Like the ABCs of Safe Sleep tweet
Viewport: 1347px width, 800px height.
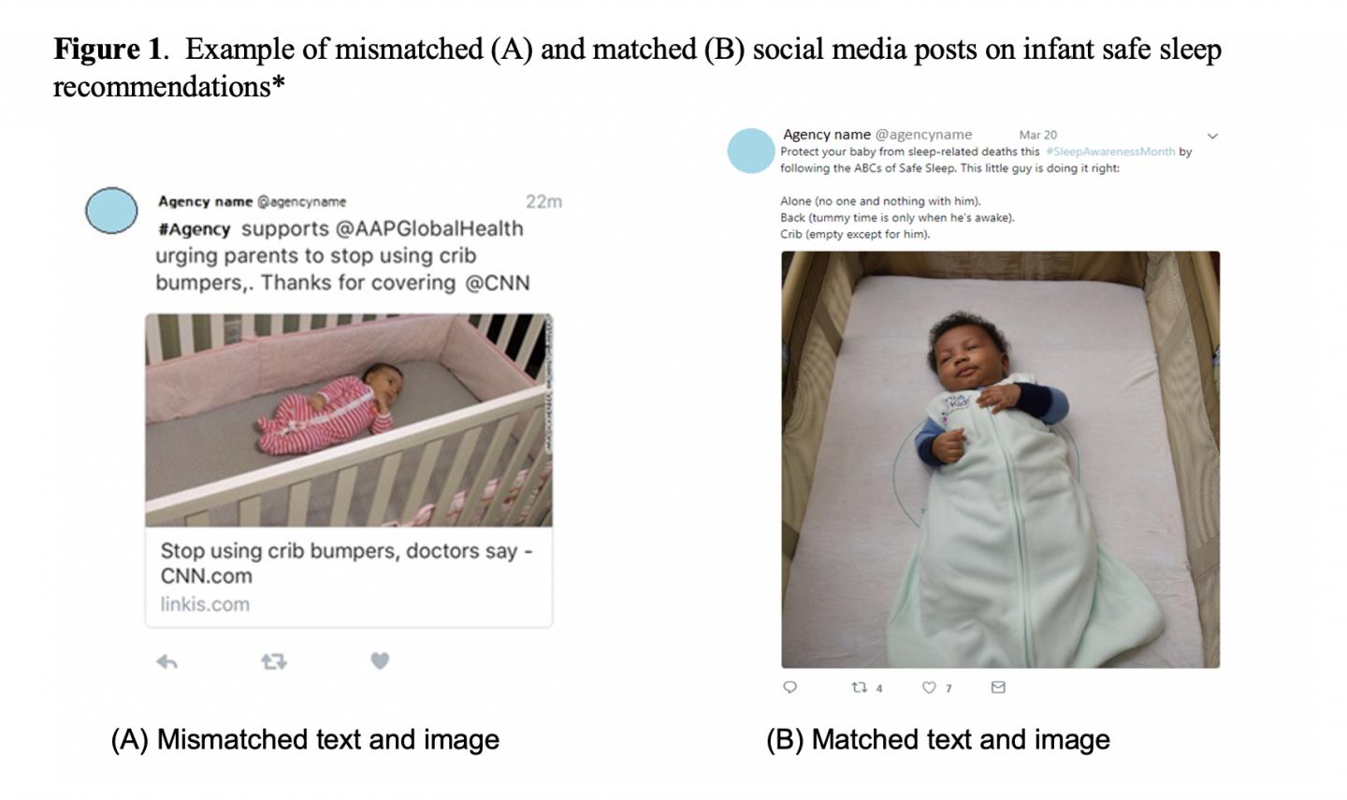coord(929,688)
